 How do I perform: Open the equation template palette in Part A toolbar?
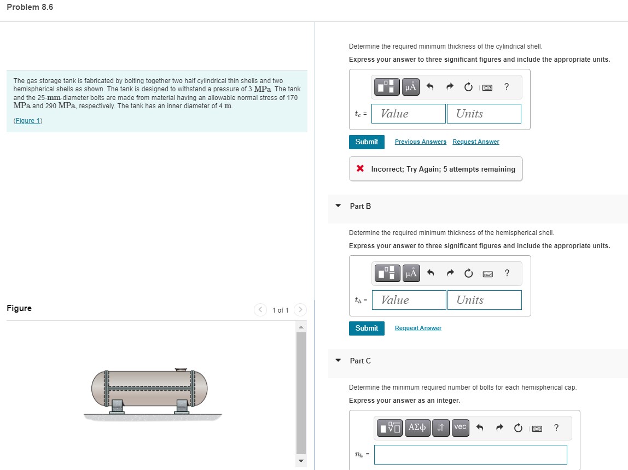tap(388, 86)
